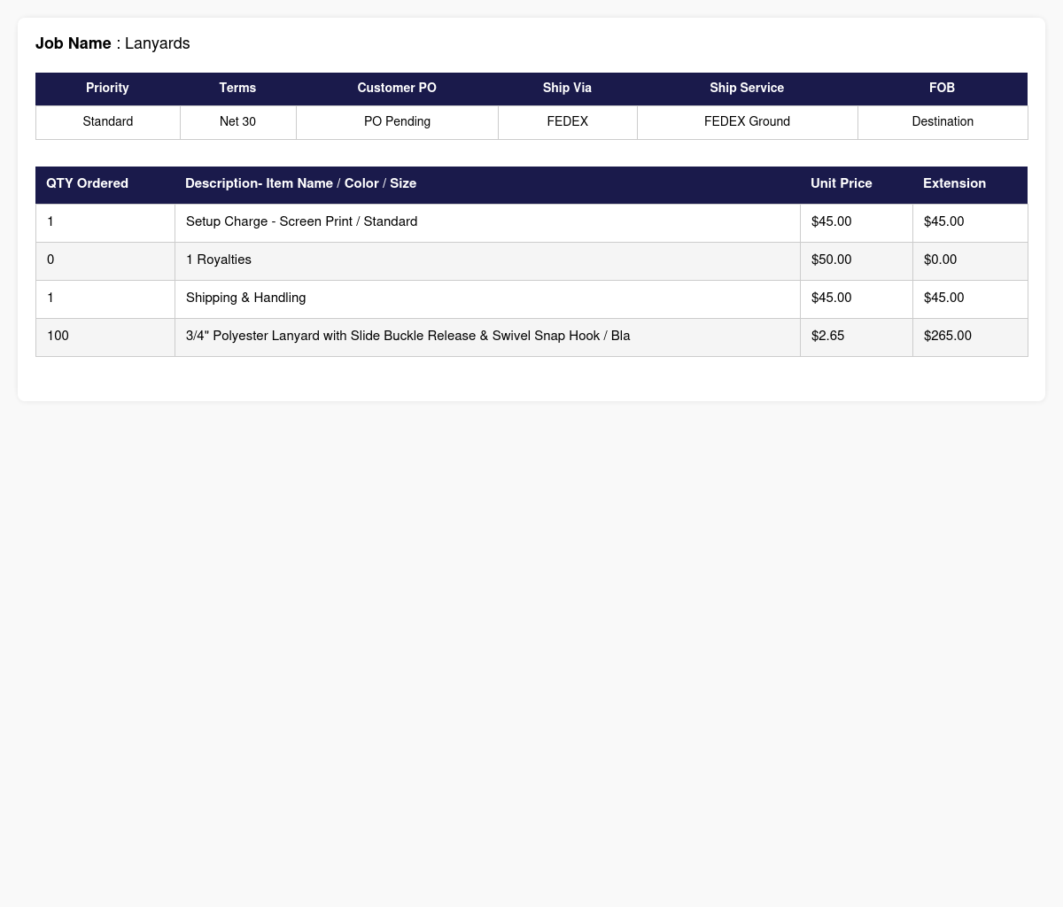Click the FEDEX Ground cell

click(748, 122)
